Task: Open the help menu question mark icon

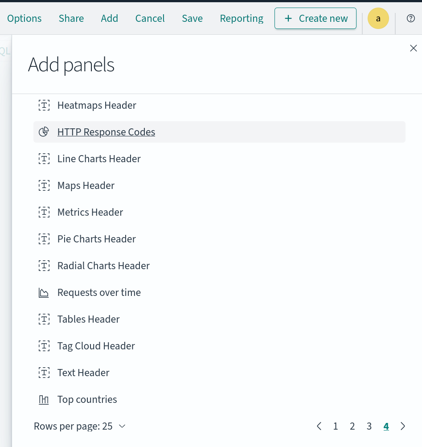Action: (x=411, y=18)
